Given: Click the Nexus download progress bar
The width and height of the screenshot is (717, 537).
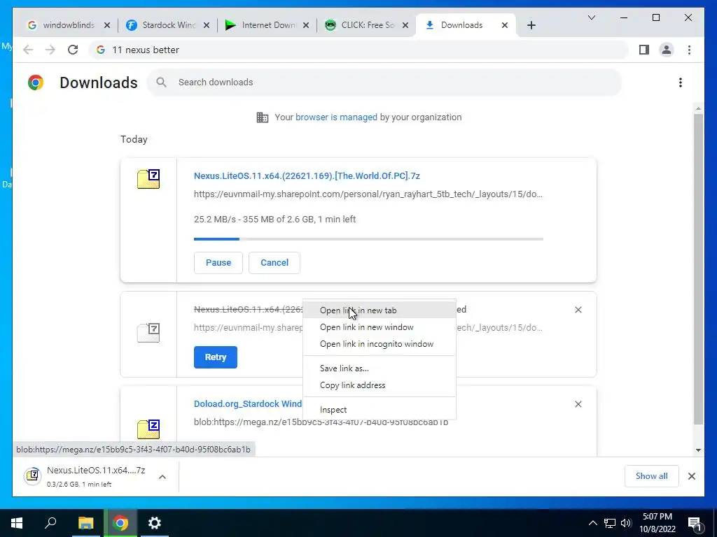Looking at the screenshot, I should point(368,239).
